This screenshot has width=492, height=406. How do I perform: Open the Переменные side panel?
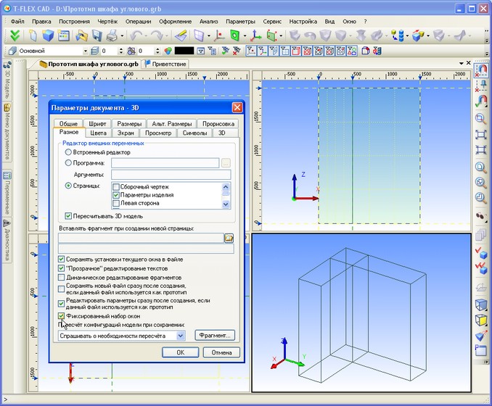pyautogui.click(x=7, y=193)
